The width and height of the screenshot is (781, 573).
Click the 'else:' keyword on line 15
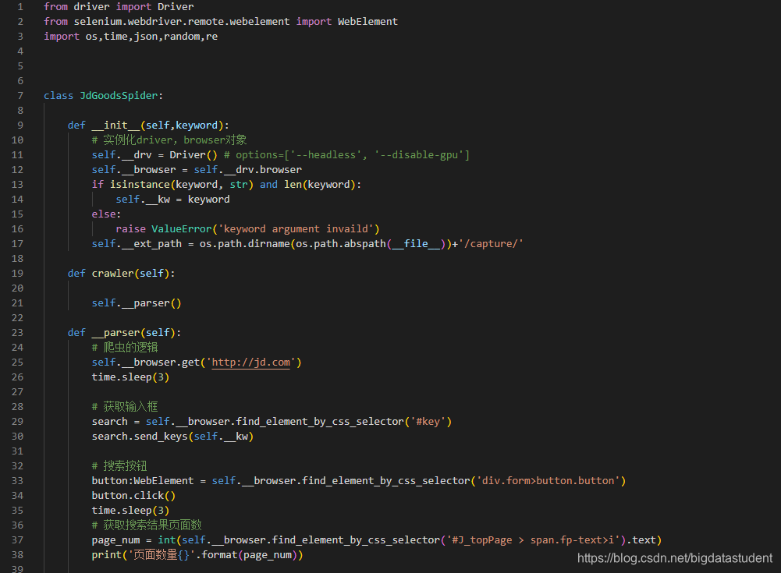click(x=106, y=214)
